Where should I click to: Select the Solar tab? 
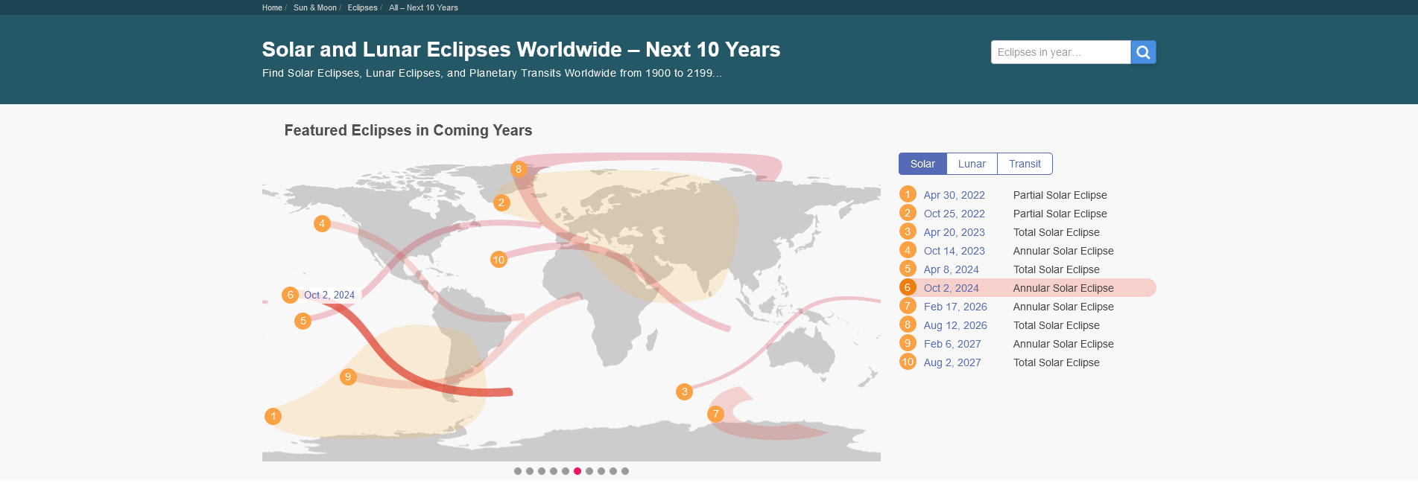922,164
